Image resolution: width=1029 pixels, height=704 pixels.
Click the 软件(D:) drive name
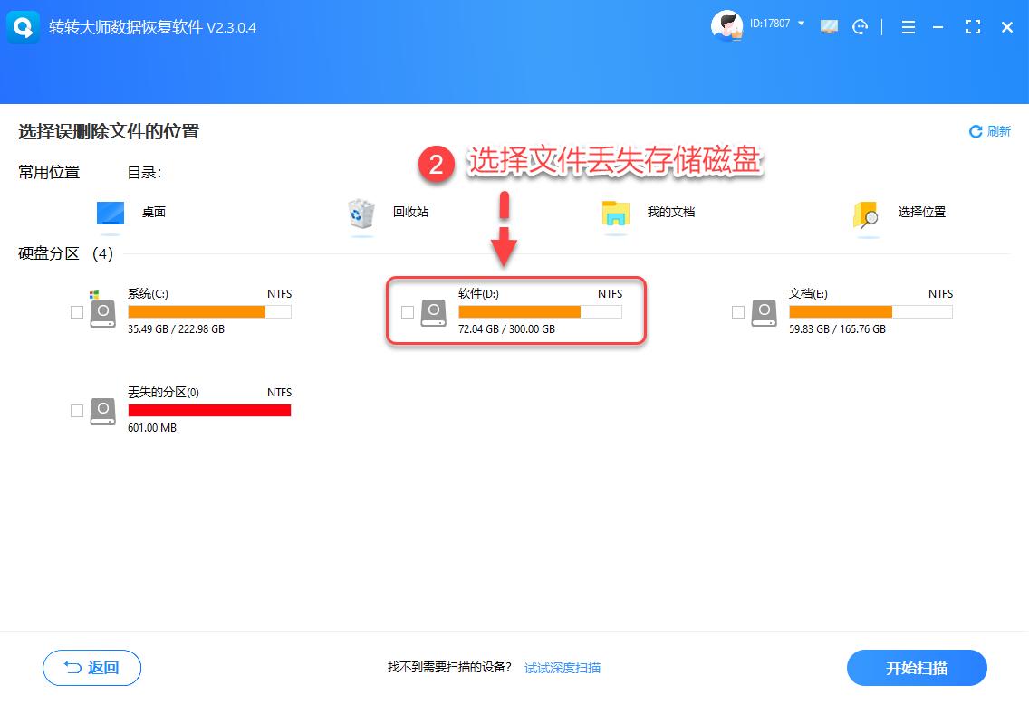[x=479, y=294]
